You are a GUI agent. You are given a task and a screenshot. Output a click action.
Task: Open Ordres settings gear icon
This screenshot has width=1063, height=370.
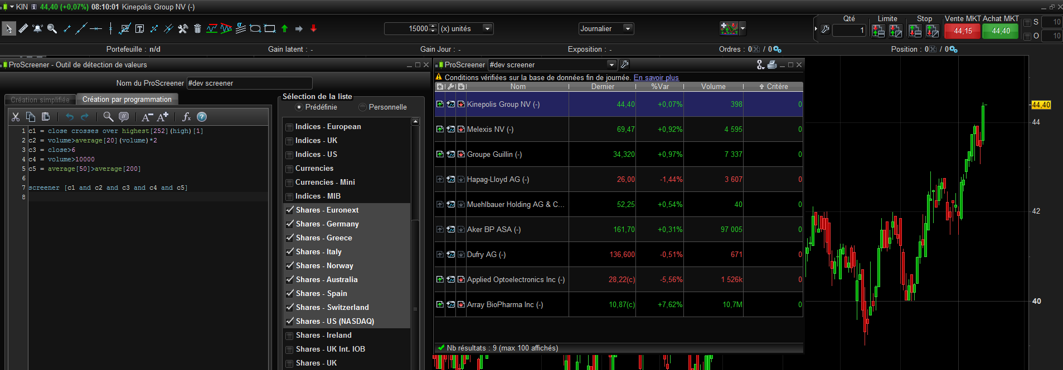click(x=778, y=50)
